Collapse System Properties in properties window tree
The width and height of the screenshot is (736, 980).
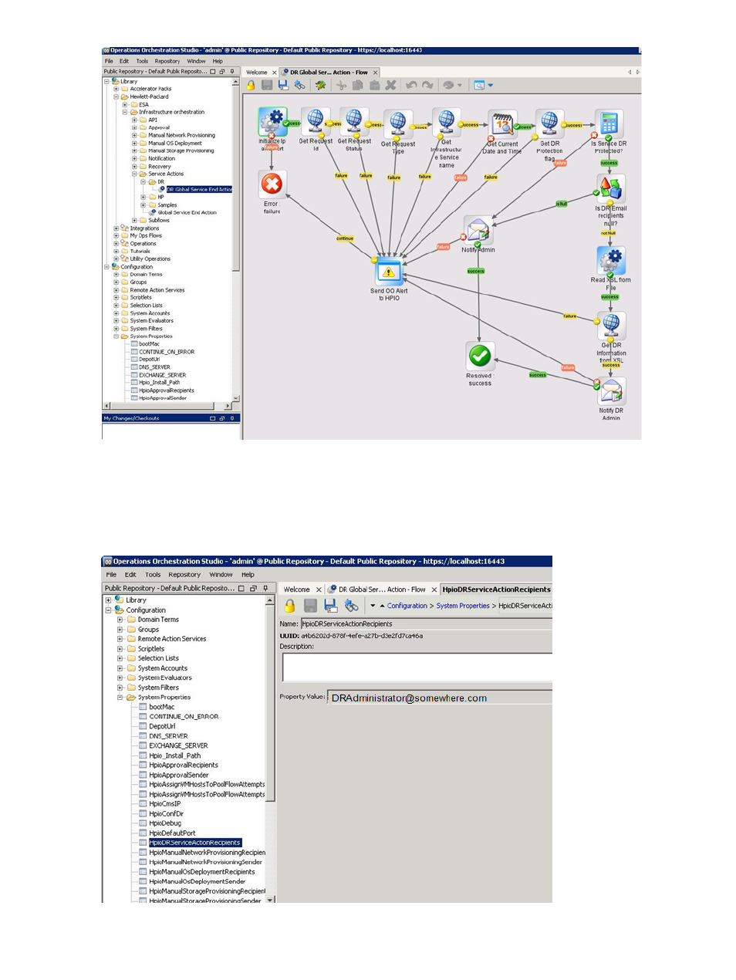pyautogui.click(x=120, y=698)
